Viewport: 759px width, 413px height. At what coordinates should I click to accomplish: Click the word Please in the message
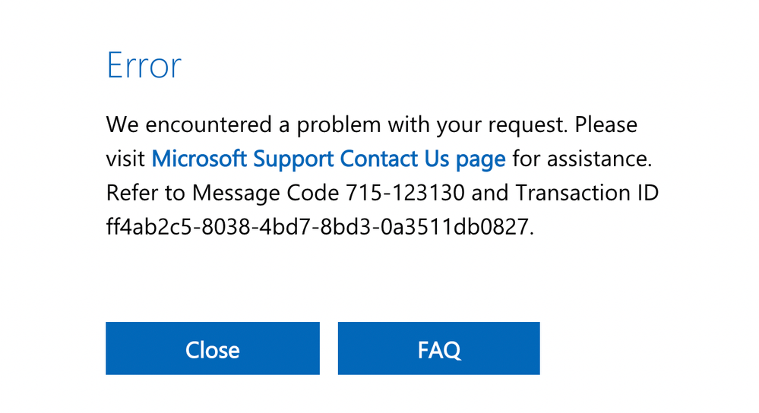[x=606, y=125]
